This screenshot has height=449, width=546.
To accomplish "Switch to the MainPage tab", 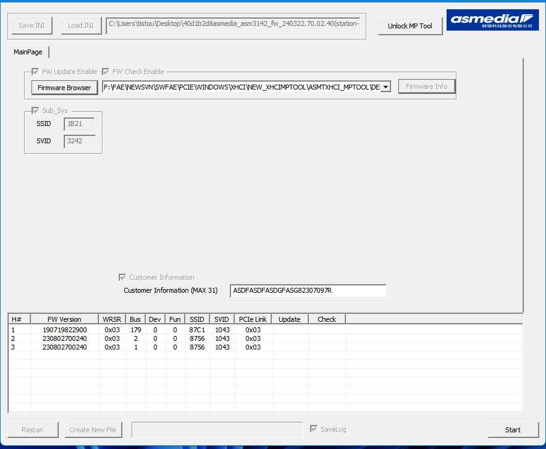I will pyautogui.click(x=28, y=52).
